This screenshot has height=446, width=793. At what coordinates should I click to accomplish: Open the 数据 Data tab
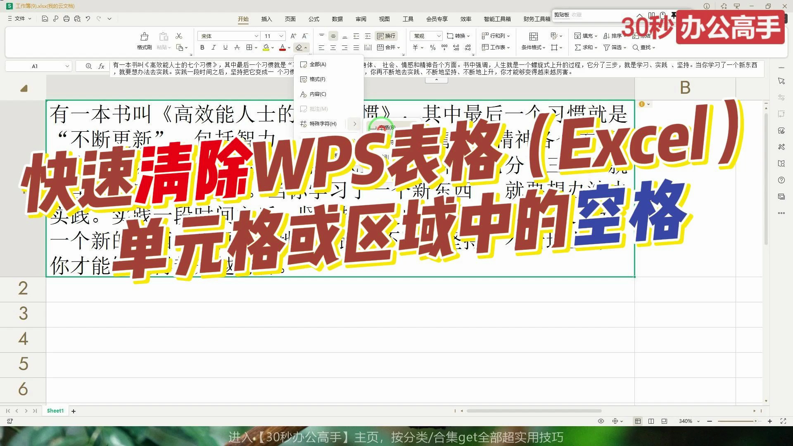[337, 19]
